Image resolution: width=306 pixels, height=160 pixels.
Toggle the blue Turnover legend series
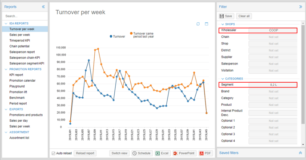(x=117, y=36)
